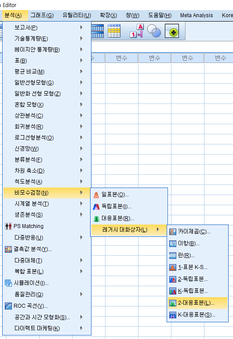Select 다중반응(U) menu item

pos(47,237)
